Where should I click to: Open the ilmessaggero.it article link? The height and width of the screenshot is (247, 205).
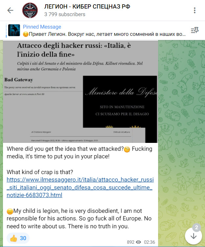pyautogui.click(x=80, y=187)
